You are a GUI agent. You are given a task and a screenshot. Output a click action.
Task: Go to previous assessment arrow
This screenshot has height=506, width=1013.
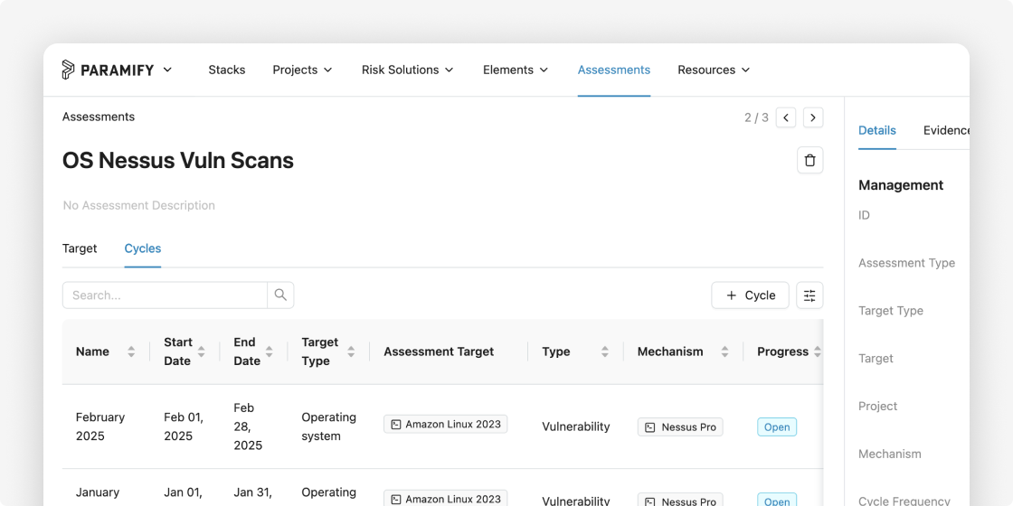(786, 117)
